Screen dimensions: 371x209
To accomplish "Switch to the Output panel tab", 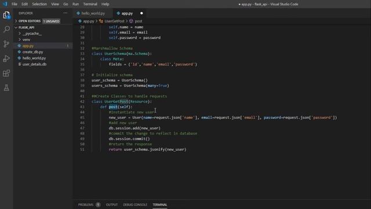I will pos(112,205).
